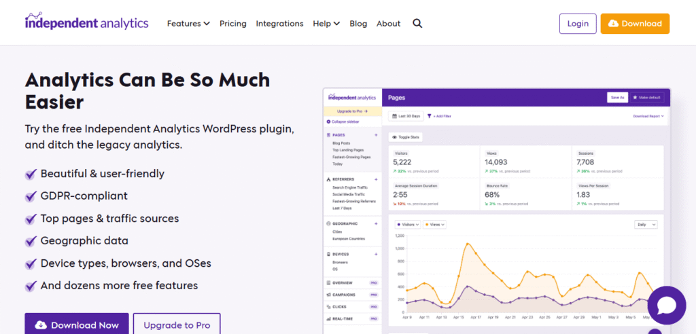Open the Pricing page
This screenshot has width=696, height=334.
point(232,23)
